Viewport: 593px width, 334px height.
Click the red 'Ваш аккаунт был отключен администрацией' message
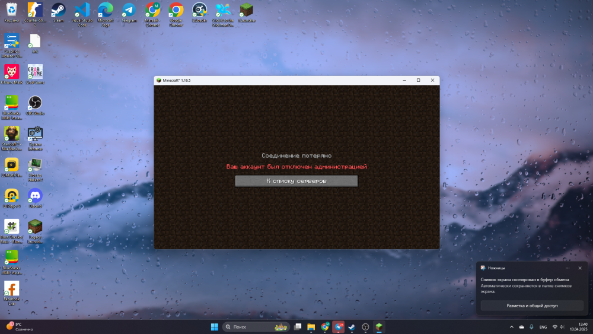point(296,167)
